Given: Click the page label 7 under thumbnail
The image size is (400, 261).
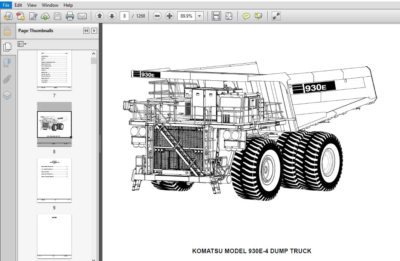Looking at the screenshot, I should pyautogui.click(x=54, y=96).
